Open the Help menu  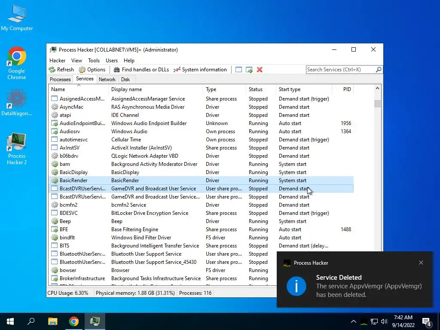129,60
